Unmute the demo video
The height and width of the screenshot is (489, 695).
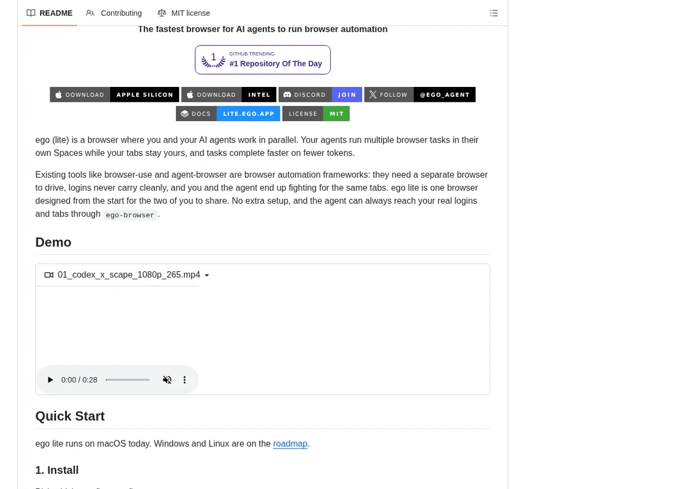point(167,380)
